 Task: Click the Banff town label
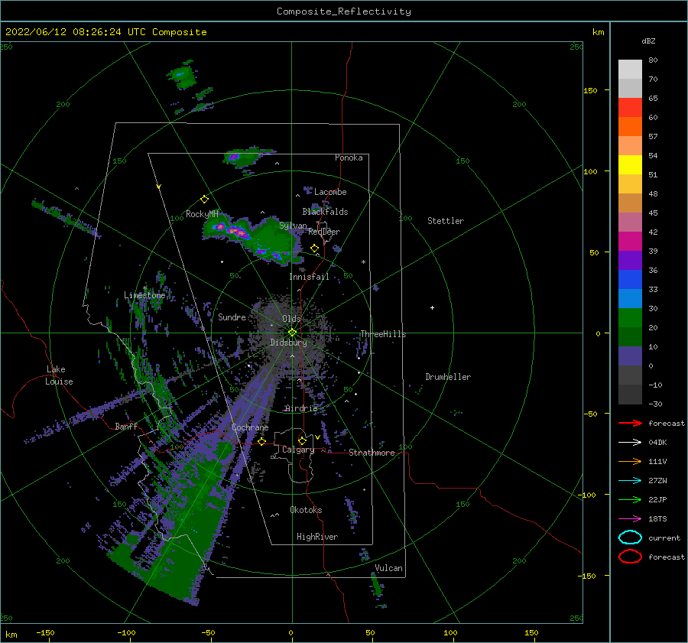click(126, 427)
